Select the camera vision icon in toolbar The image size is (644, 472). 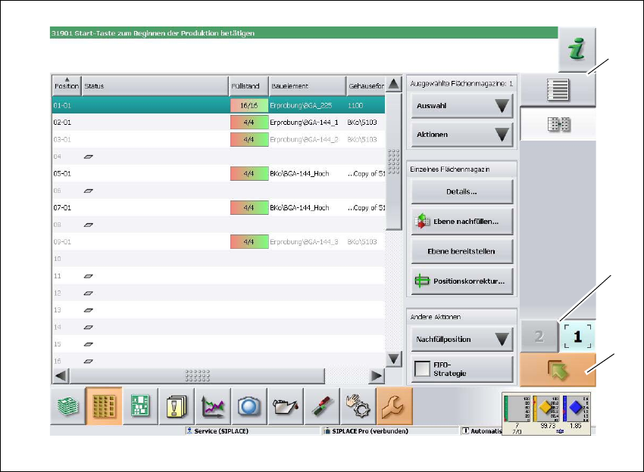(x=249, y=407)
